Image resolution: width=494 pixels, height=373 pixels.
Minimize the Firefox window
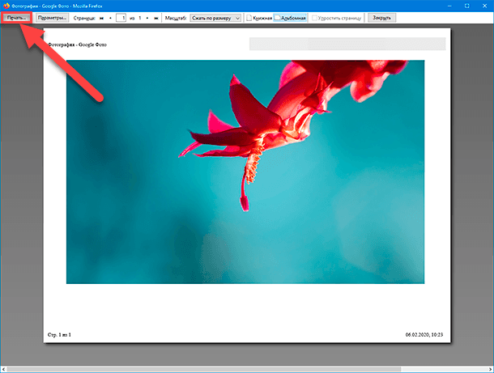pyautogui.click(x=449, y=5)
